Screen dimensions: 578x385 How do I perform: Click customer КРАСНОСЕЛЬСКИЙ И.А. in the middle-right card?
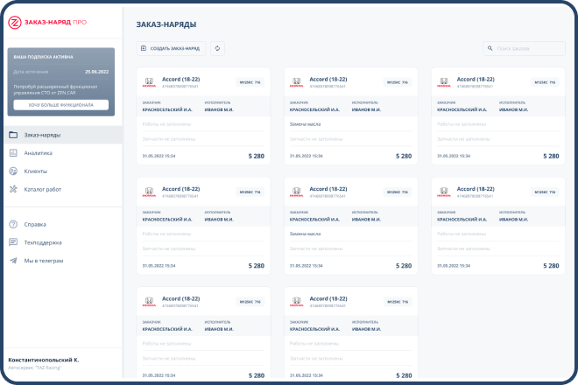point(462,220)
